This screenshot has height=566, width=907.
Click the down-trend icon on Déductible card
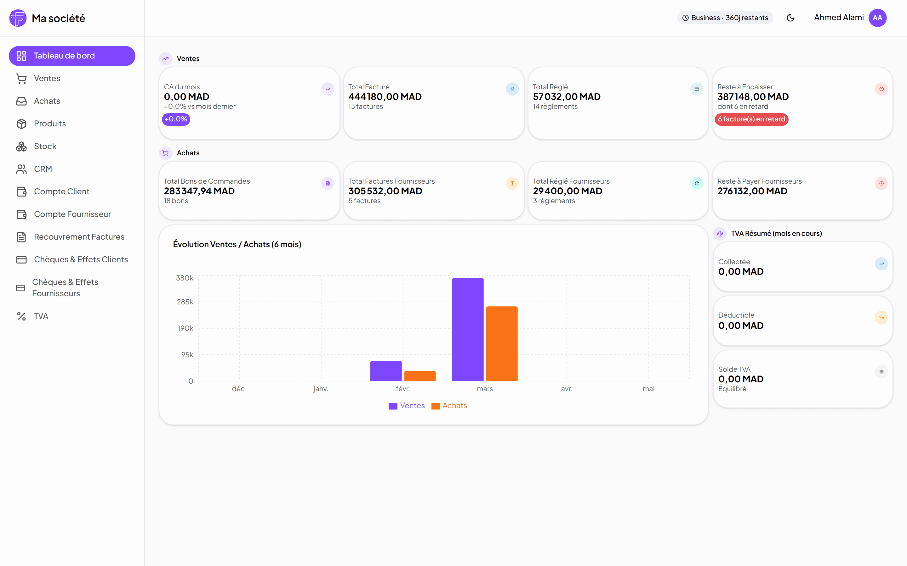[x=881, y=318]
